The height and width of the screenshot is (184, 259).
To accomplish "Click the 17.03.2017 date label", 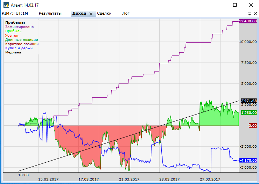I will (89, 179).
